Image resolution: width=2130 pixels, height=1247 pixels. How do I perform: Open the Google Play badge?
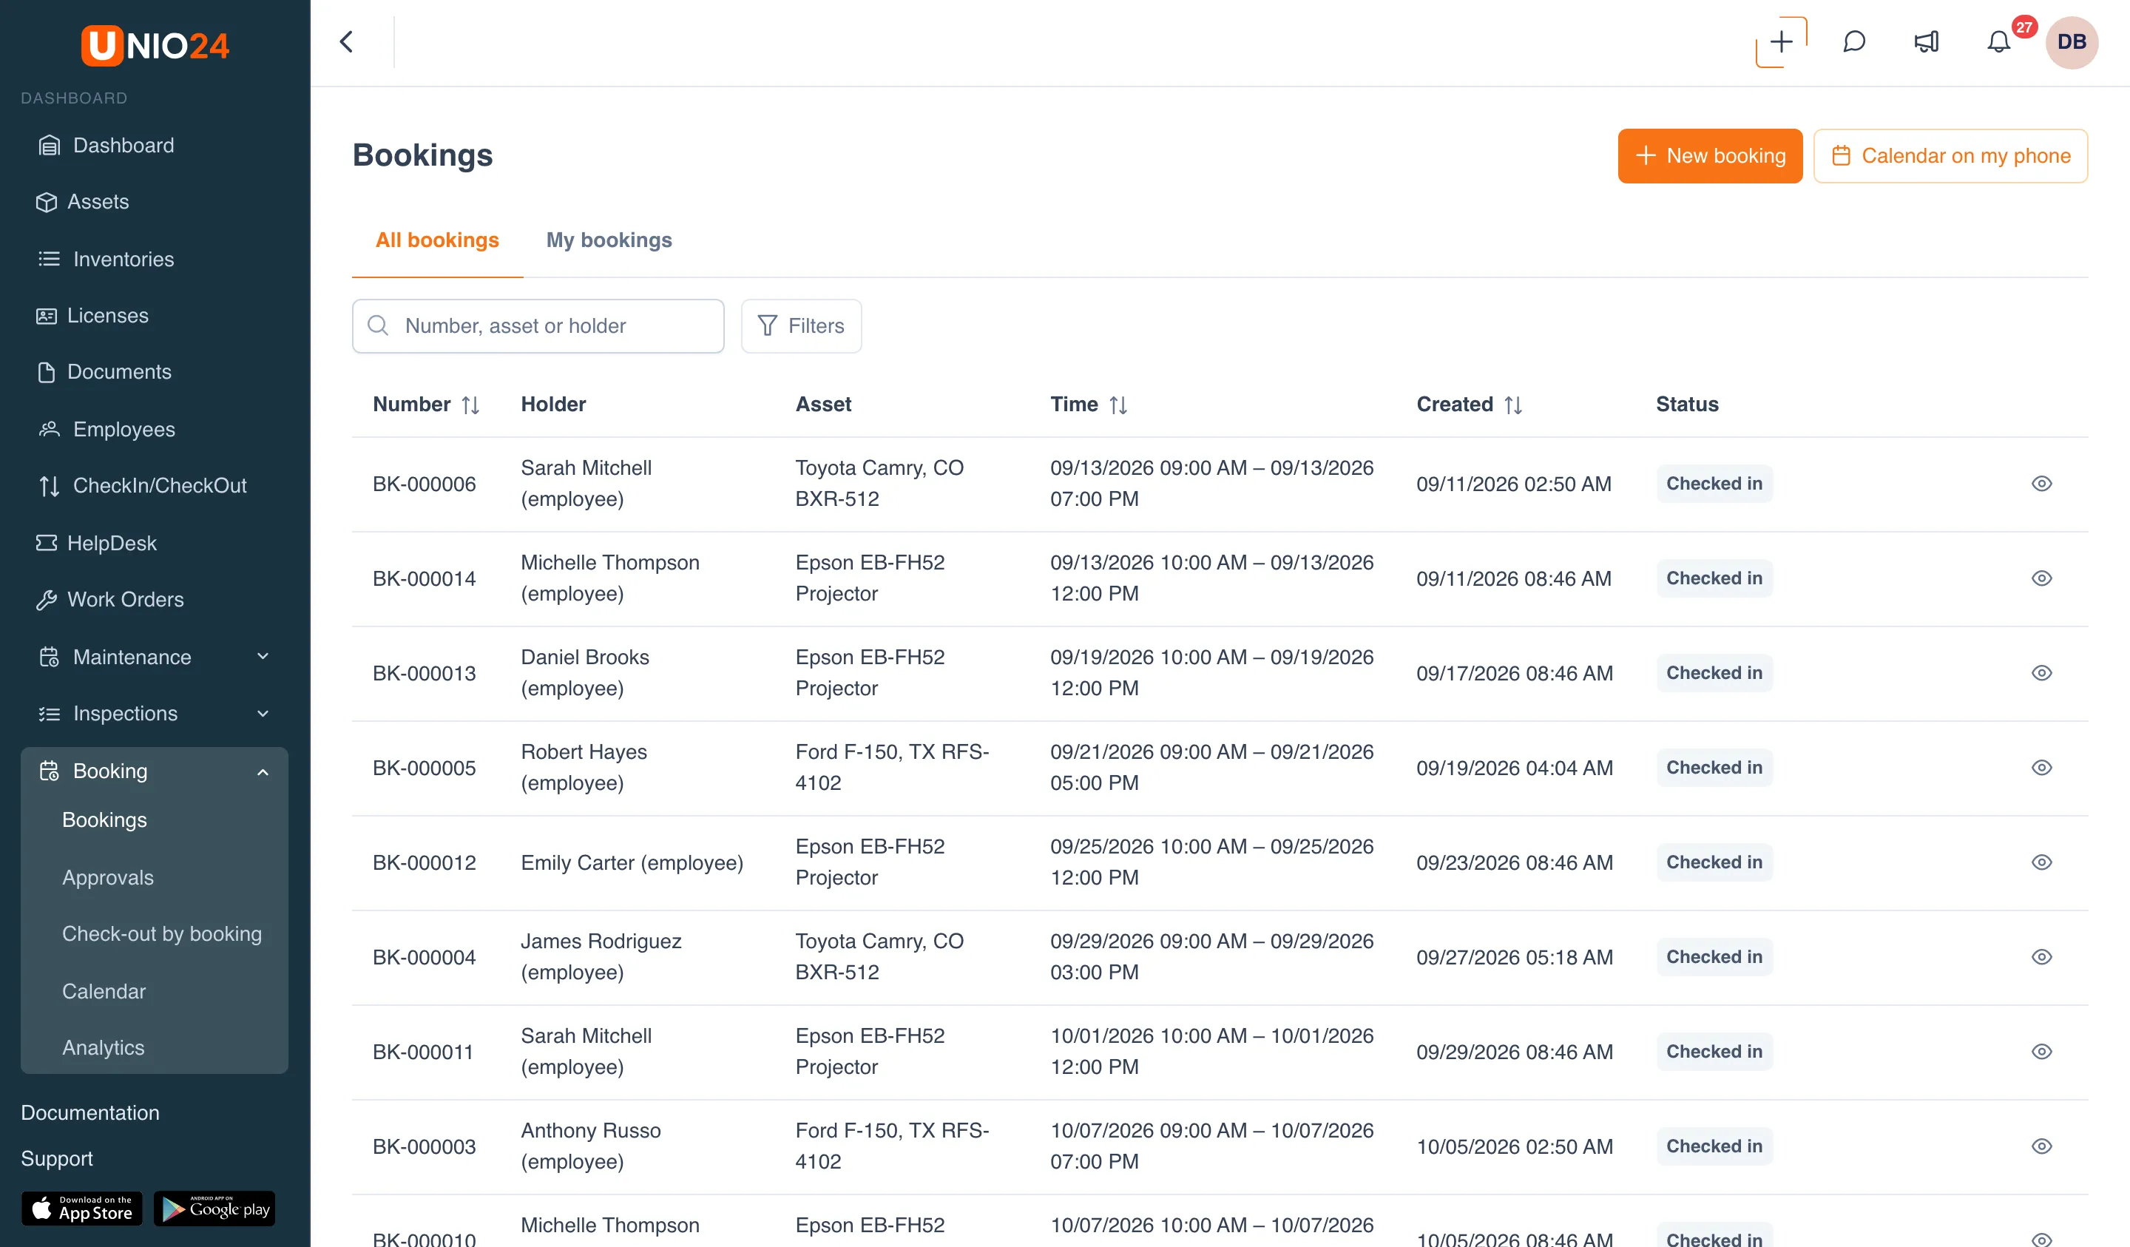(214, 1209)
